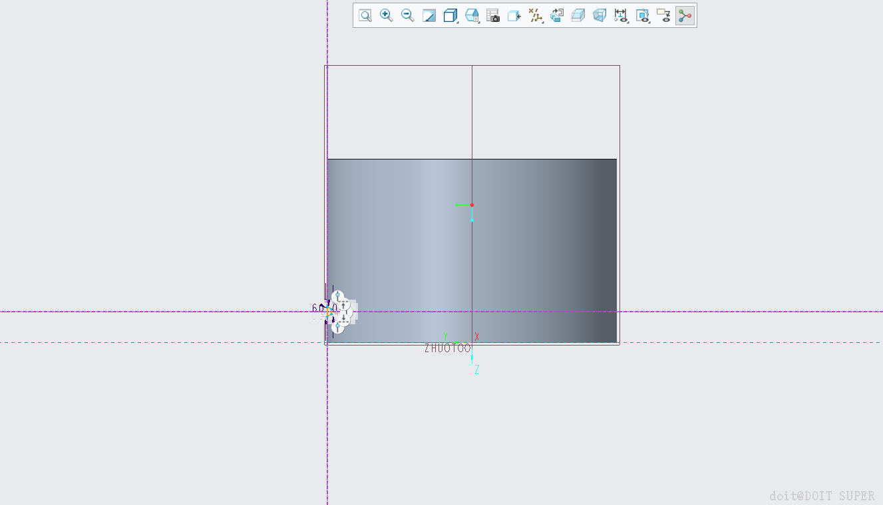Click the Zoom In magnifier icon
Viewport: 883px width, 505px height.
pyautogui.click(x=387, y=15)
